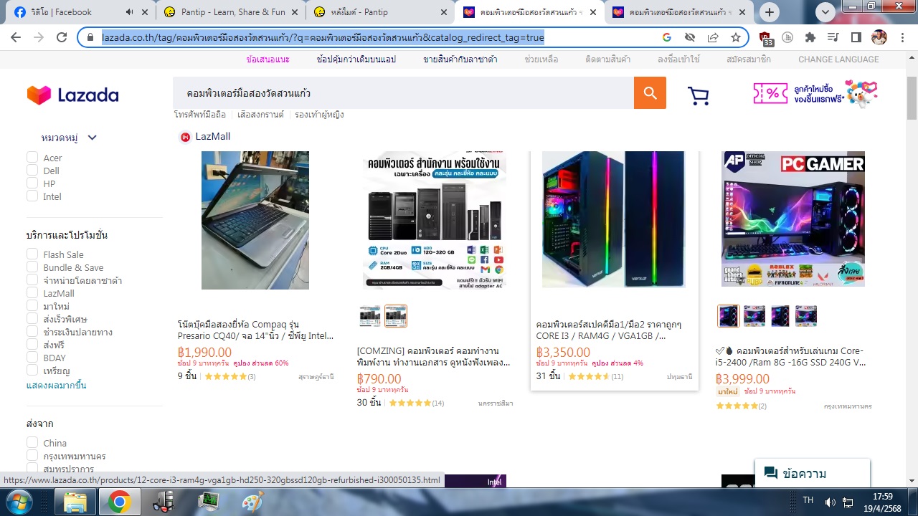Enable the Bundle & Save checkbox
Viewport: 918px width, 516px height.
click(x=32, y=267)
